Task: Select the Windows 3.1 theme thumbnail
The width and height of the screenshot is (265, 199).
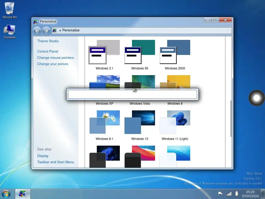Action: coord(104,52)
